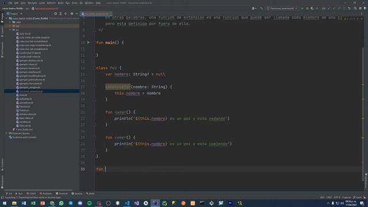368x207 pixels.
Task: Hide the Project tool window
Action: pos(76,14)
